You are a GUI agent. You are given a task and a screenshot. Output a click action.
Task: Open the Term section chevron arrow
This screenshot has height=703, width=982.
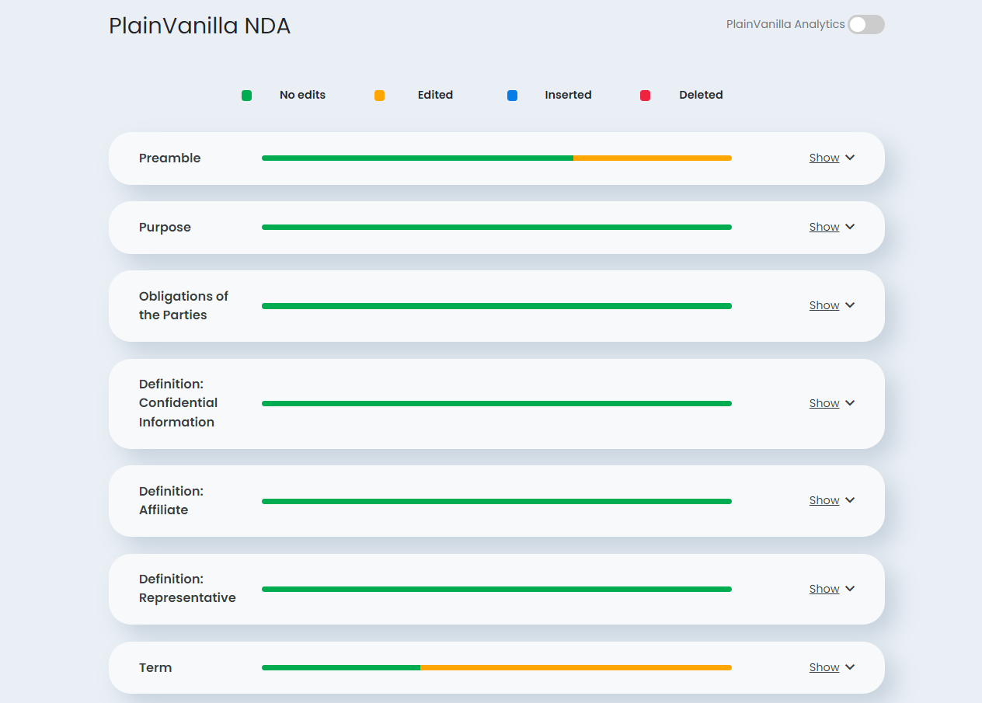click(x=850, y=667)
